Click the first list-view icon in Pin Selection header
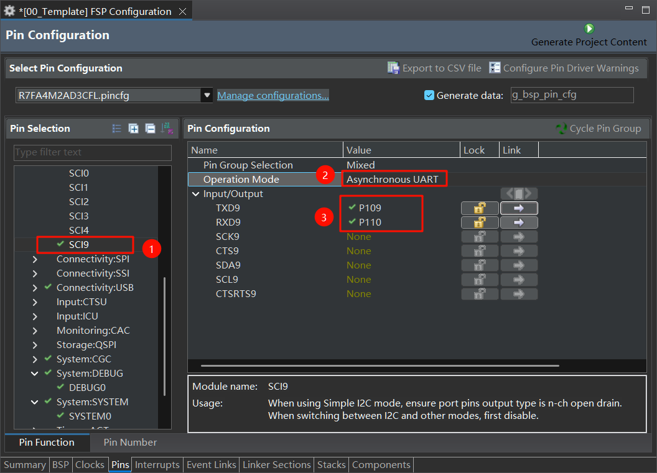This screenshot has height=473, width=657. pos(117,129)
